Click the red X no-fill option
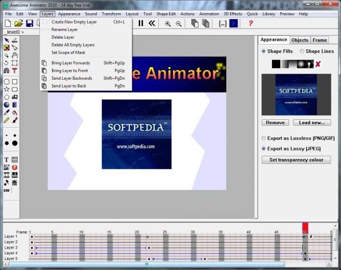 click(318, 64)
